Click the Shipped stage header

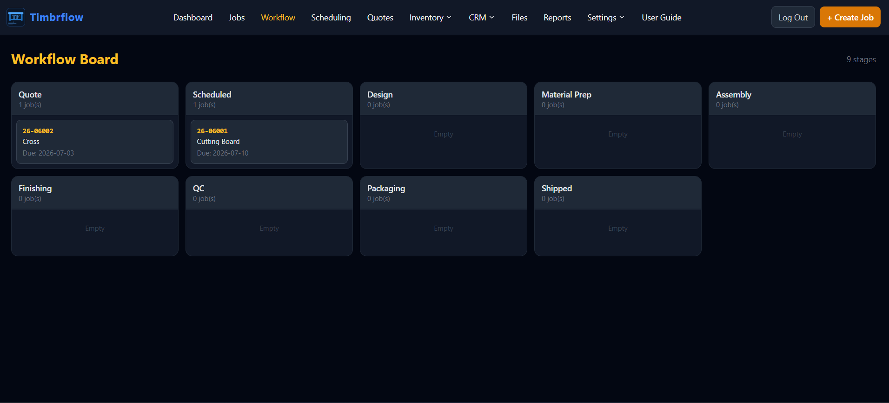click(x=618, y=193)
